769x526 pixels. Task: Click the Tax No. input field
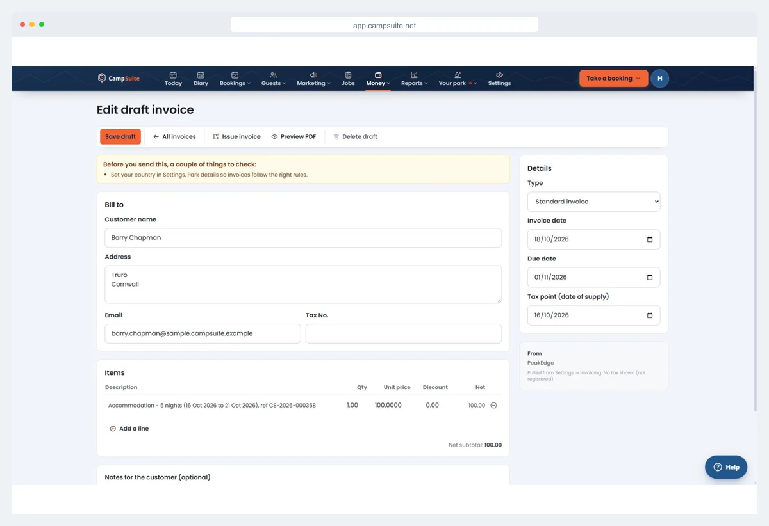404,333
